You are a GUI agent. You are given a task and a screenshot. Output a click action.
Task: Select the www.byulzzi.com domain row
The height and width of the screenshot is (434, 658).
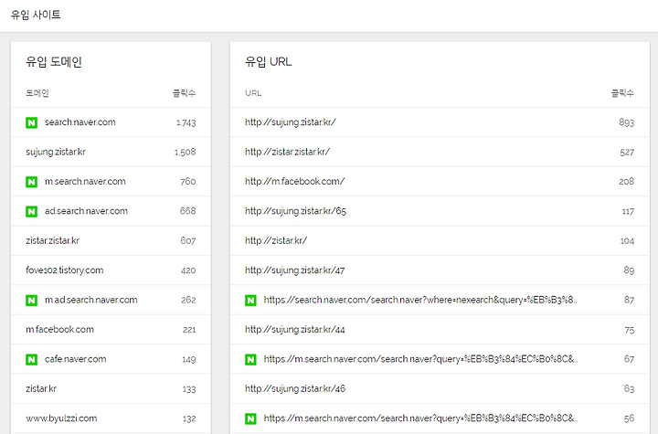[111, 418]
